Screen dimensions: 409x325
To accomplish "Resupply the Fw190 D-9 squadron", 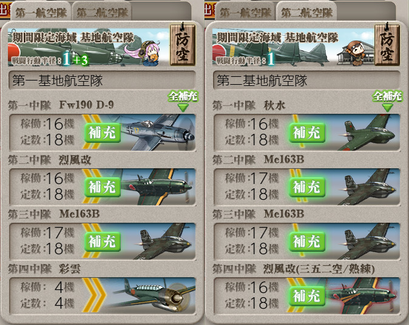I will coord(102,133).
